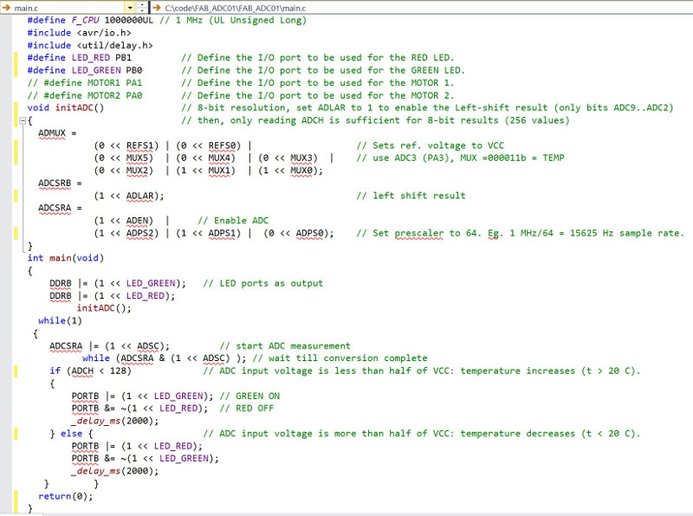Viewport: 693px width, 516px height.
Task: Click the <avr/io.h> include
Action: point(104,33)
